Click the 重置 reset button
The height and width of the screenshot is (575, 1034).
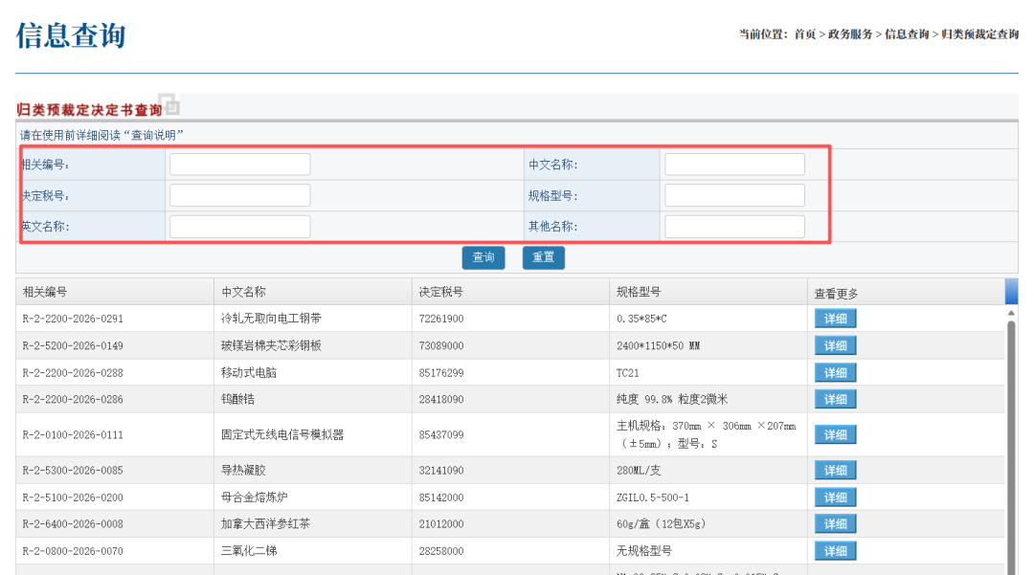point(544,257)
